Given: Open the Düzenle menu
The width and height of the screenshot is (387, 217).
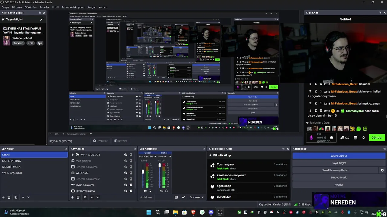Looking at the screenshot, I should [17, 7].
